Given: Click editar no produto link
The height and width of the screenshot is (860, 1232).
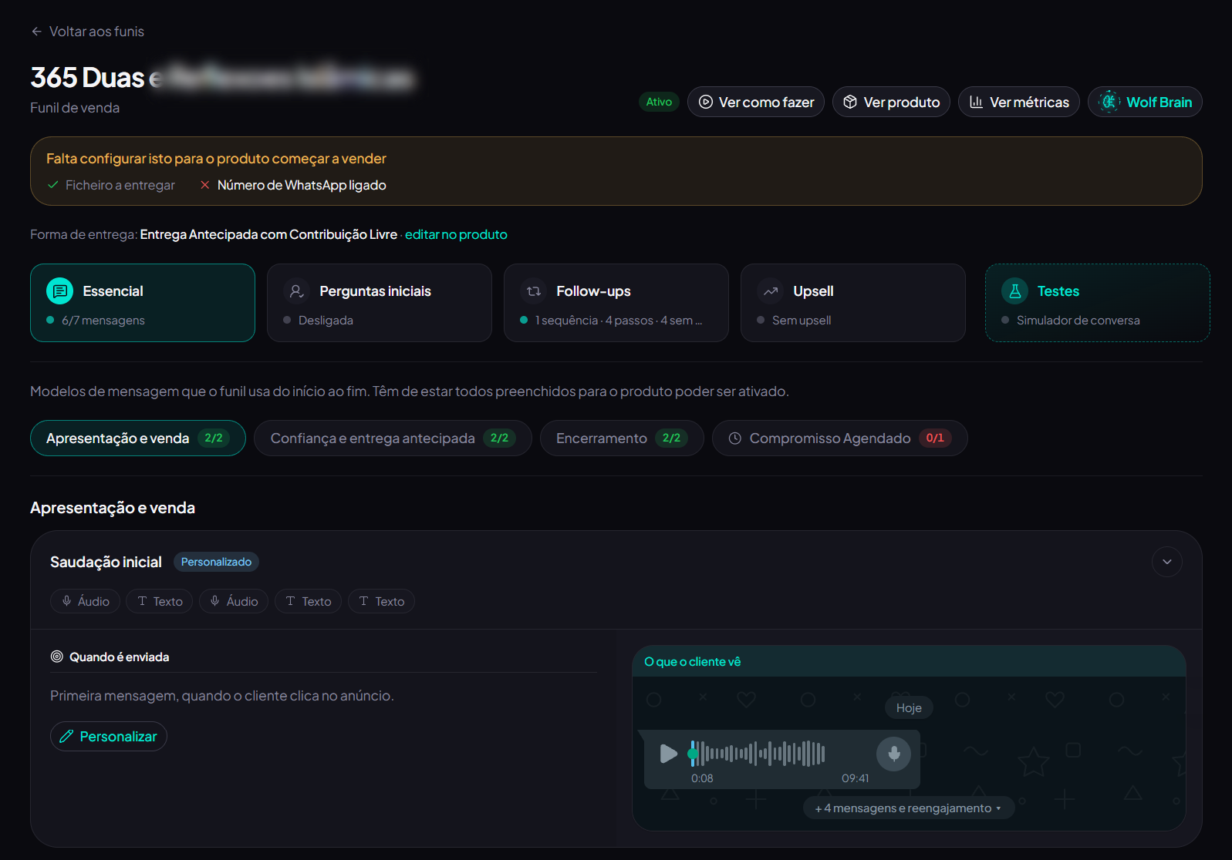Looking at the screenshot, I should click(x=456, y=234).
